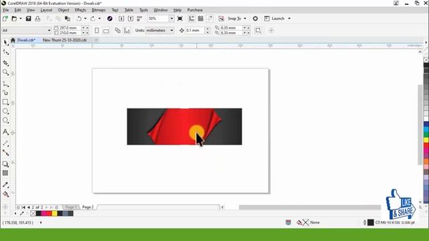Add a new document tab plus button

click(x=96, y=40)
